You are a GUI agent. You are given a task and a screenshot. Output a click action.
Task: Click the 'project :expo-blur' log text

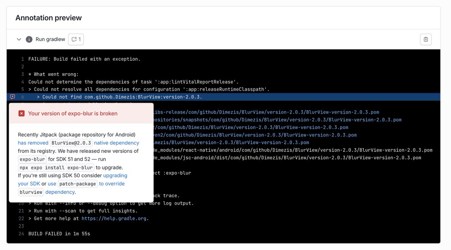(x=172, y=173)
